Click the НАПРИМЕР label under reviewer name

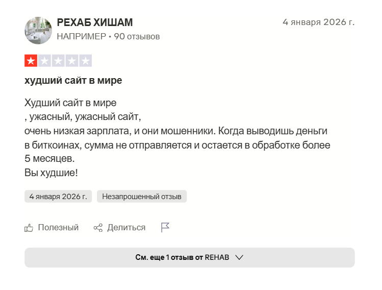point(82,37)
